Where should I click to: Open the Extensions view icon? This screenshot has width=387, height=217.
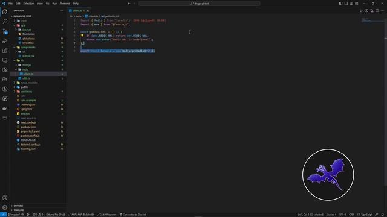(x=5, y=51)
